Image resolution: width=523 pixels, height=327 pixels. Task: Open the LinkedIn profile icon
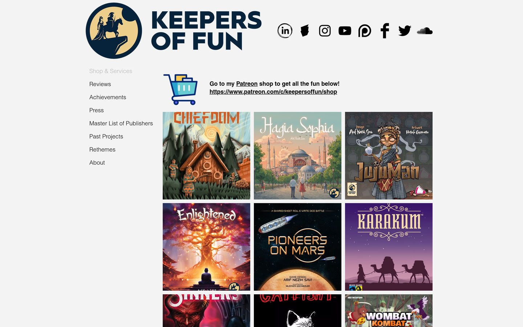tap(285, 31)
